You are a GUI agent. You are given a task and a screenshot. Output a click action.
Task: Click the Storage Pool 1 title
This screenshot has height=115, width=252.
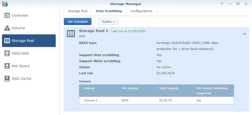click(x=93, y=31)
